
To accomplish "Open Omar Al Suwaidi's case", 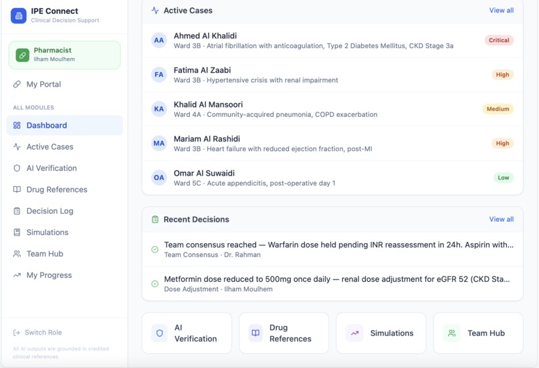I will pyautogui.click(x=332, y=178).
